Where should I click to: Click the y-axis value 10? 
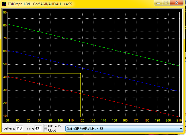click(x=5, y=116)
